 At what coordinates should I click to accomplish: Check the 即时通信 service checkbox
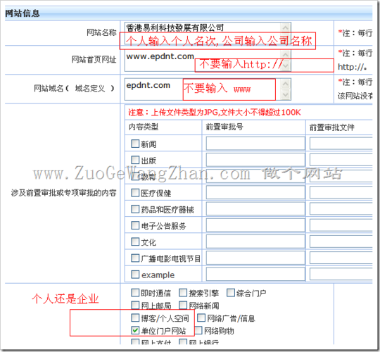point(135,293)
